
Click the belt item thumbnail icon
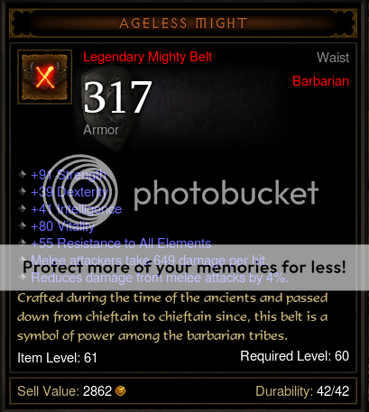44,77
